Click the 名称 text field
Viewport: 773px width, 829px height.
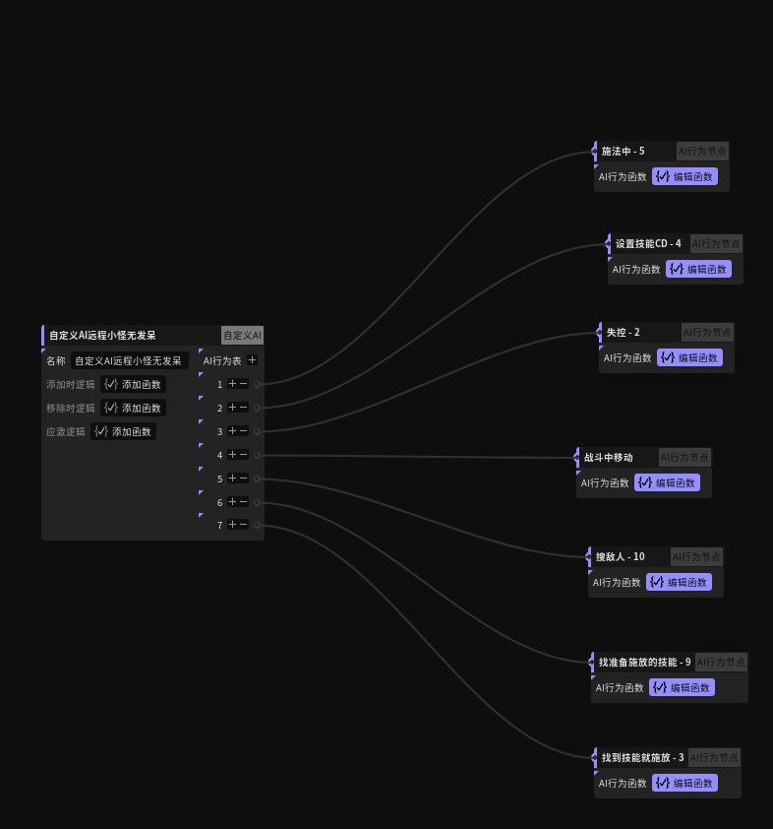click(129, 360)
